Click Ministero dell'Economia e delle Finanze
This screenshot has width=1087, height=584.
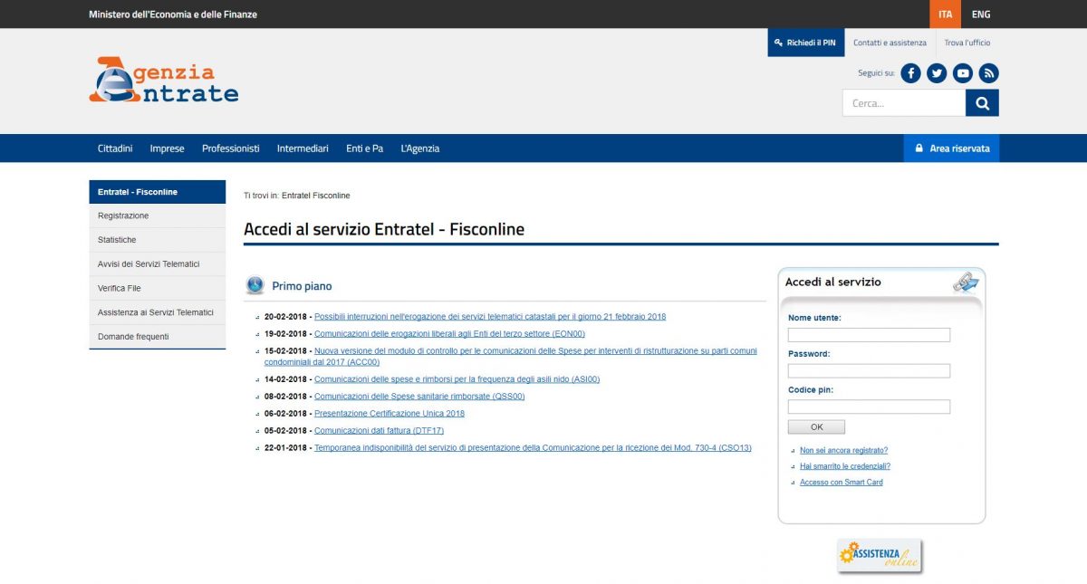[x=173, y=14]
